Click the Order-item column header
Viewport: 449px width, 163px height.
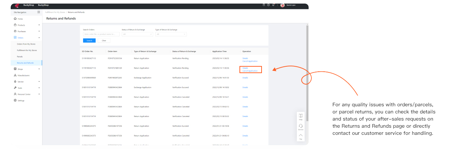[112, 51]
